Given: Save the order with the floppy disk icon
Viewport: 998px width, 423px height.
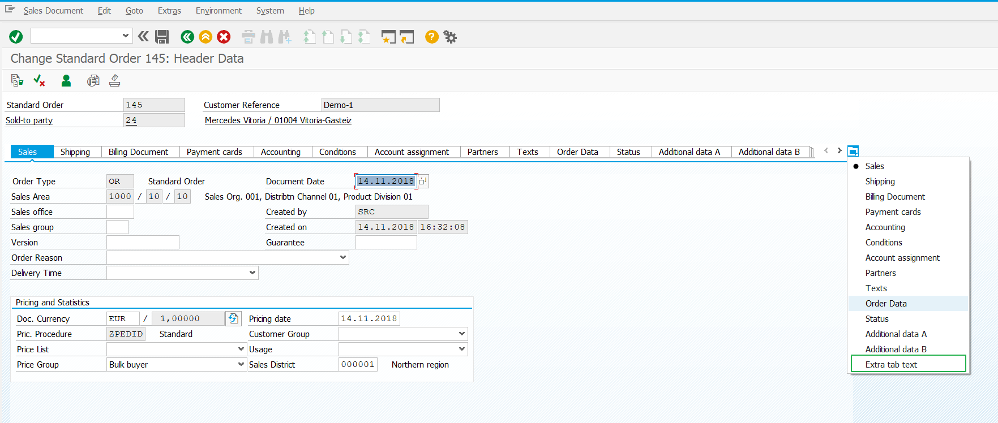Looking at the screenshot, I should click(x=162, y=37).
